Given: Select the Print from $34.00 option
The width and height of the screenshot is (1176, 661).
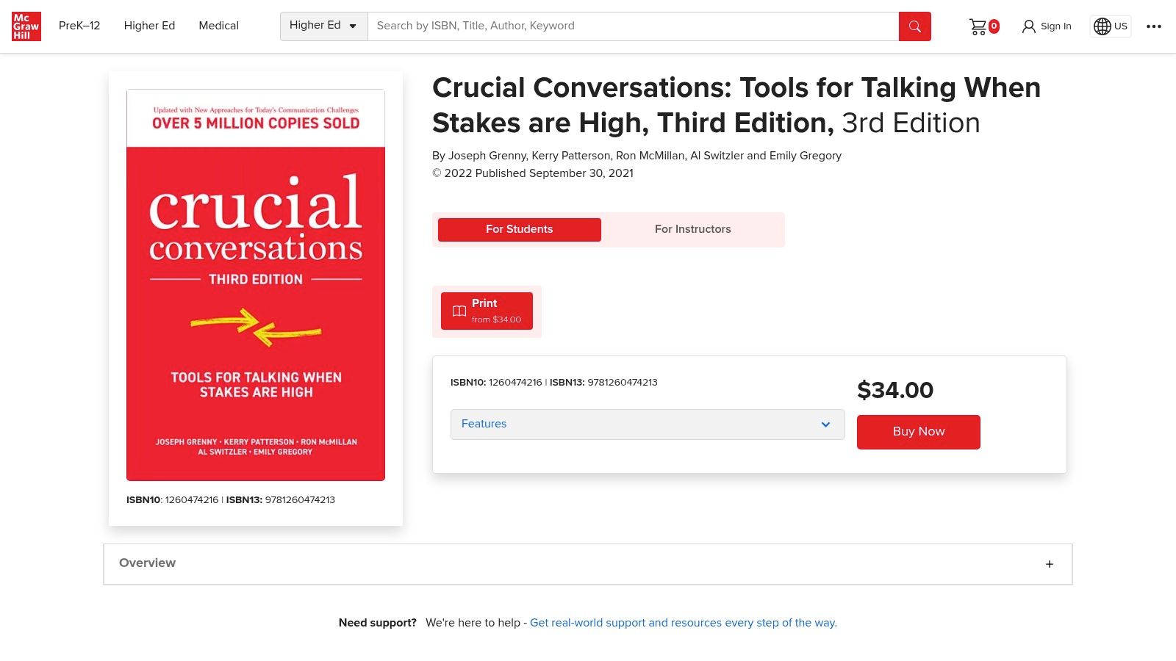Looking at the screenshot, I should coord(486,311).
